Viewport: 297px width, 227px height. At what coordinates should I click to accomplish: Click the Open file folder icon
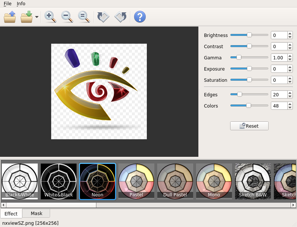coord(10,17)
